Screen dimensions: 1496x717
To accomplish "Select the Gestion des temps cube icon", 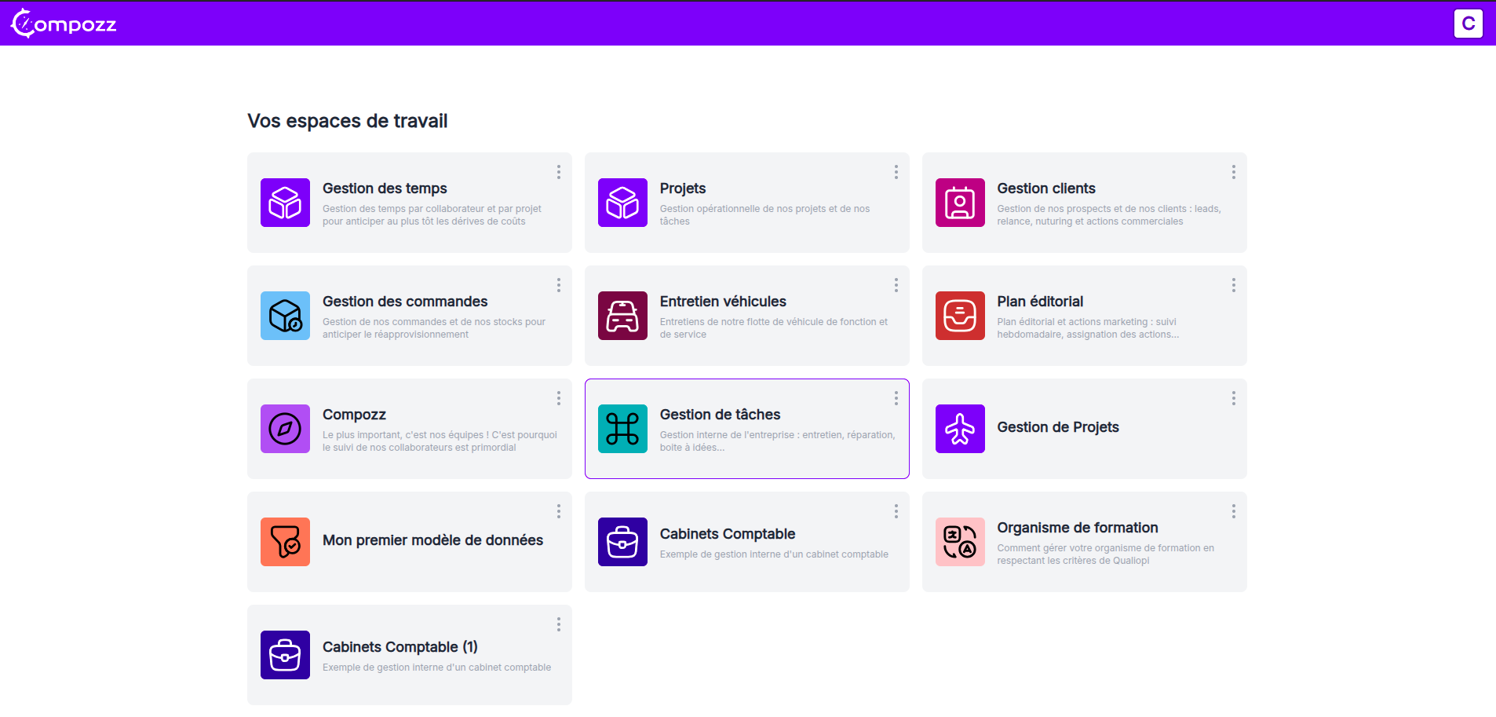I will [x=284, y=203].
